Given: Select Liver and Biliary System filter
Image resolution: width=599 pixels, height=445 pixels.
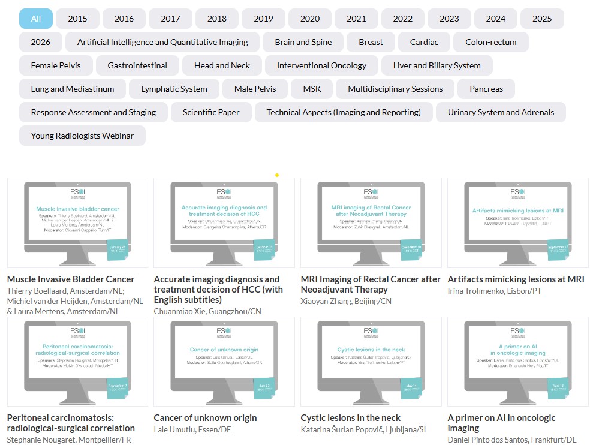Looking at the screenshot, I should (x=437, y=65).
